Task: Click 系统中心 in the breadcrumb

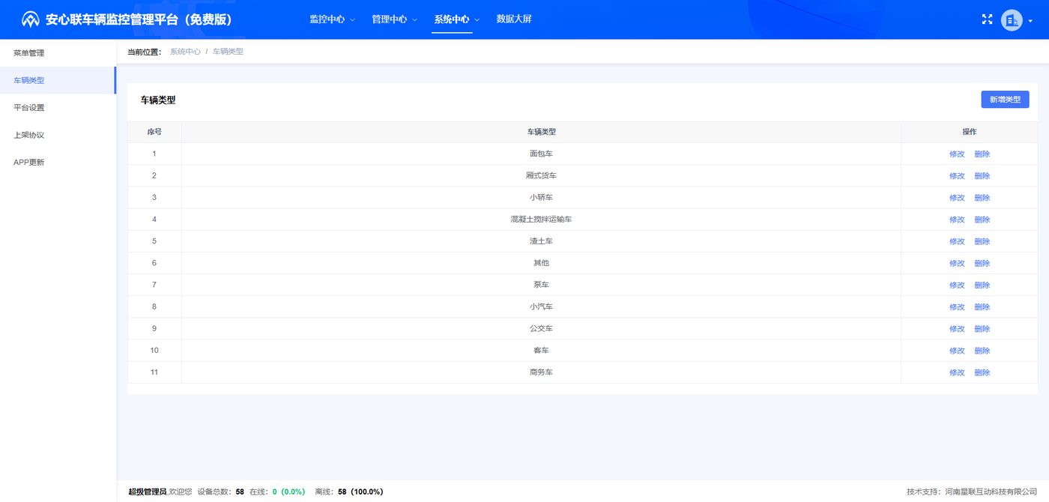Action: pos(185,52)
